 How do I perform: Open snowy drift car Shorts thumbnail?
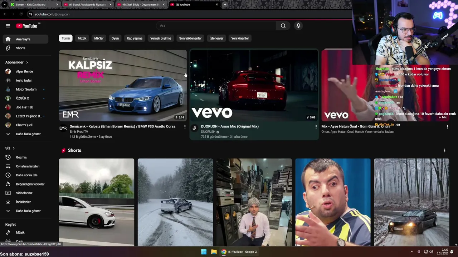(x=175, y=202)
